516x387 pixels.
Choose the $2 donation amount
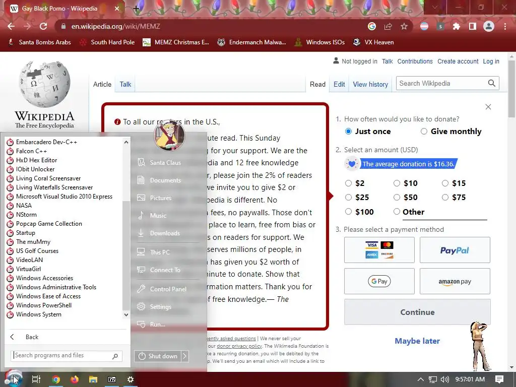(x=349, y=183)
